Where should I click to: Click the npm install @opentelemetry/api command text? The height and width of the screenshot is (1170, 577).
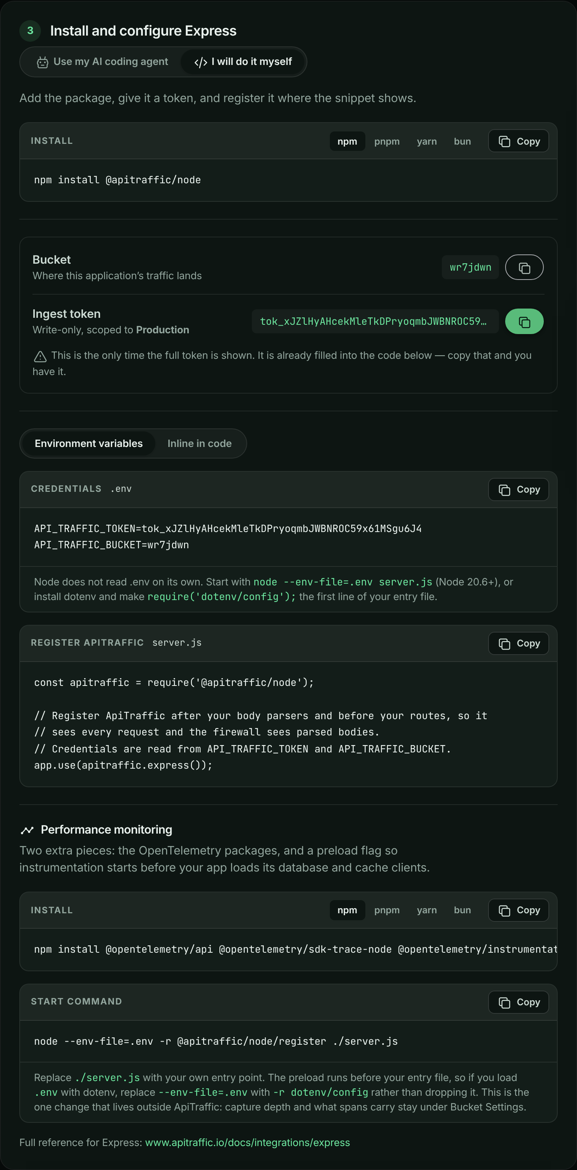click(x=295, y=949)
